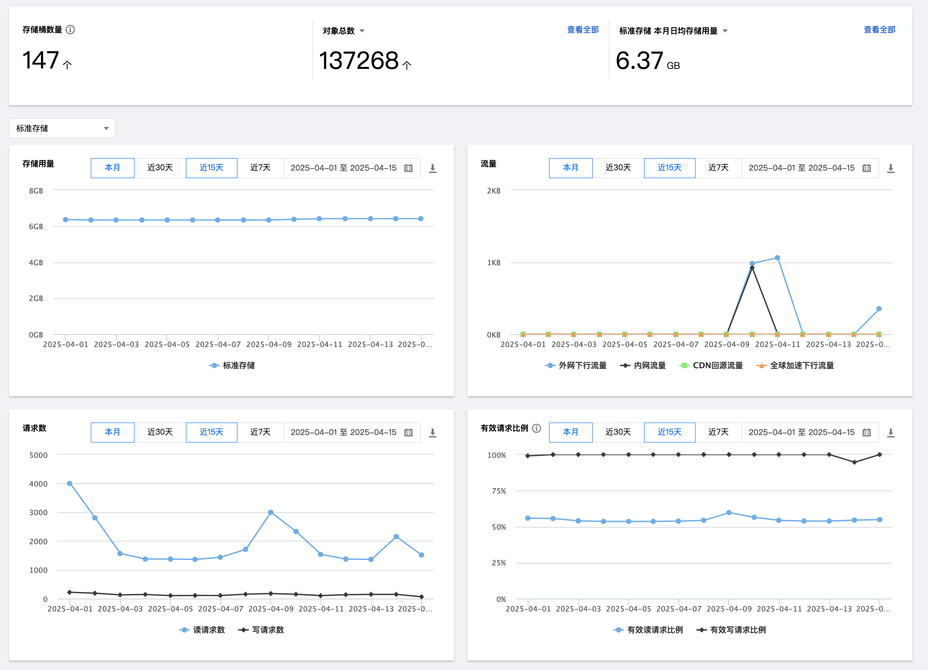Viewport: 928px width, 670px height.
Task: Click info icon beside 有效请求比例 title
Action: pyautogui.click(x=537, y=428)
